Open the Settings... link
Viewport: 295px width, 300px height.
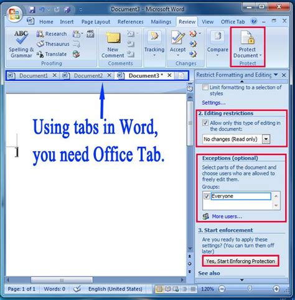point(213,103)
